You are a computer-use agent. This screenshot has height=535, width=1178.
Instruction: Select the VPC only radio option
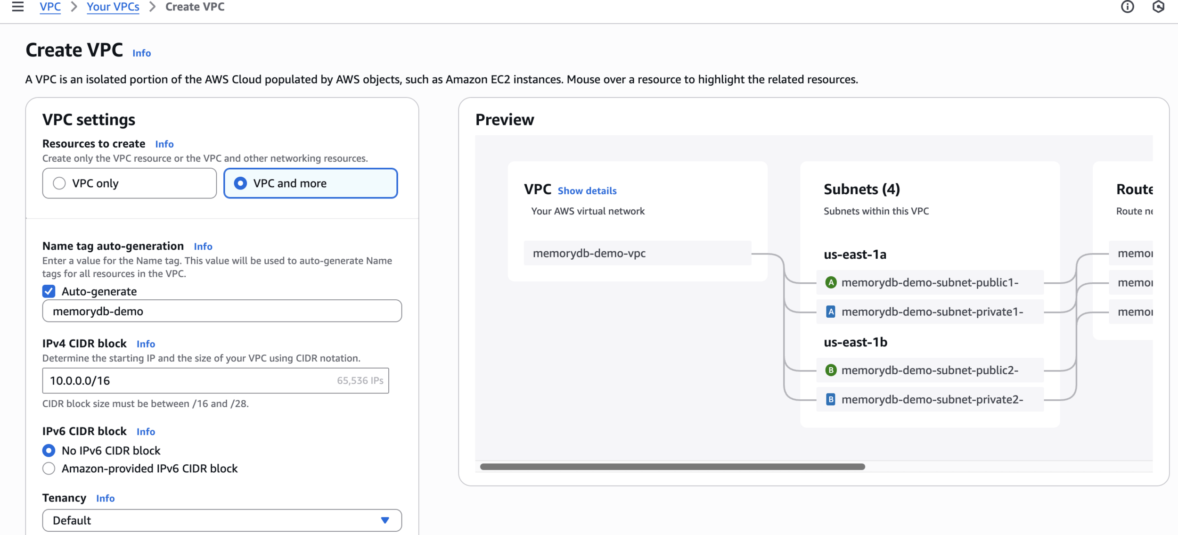[59, 183]
